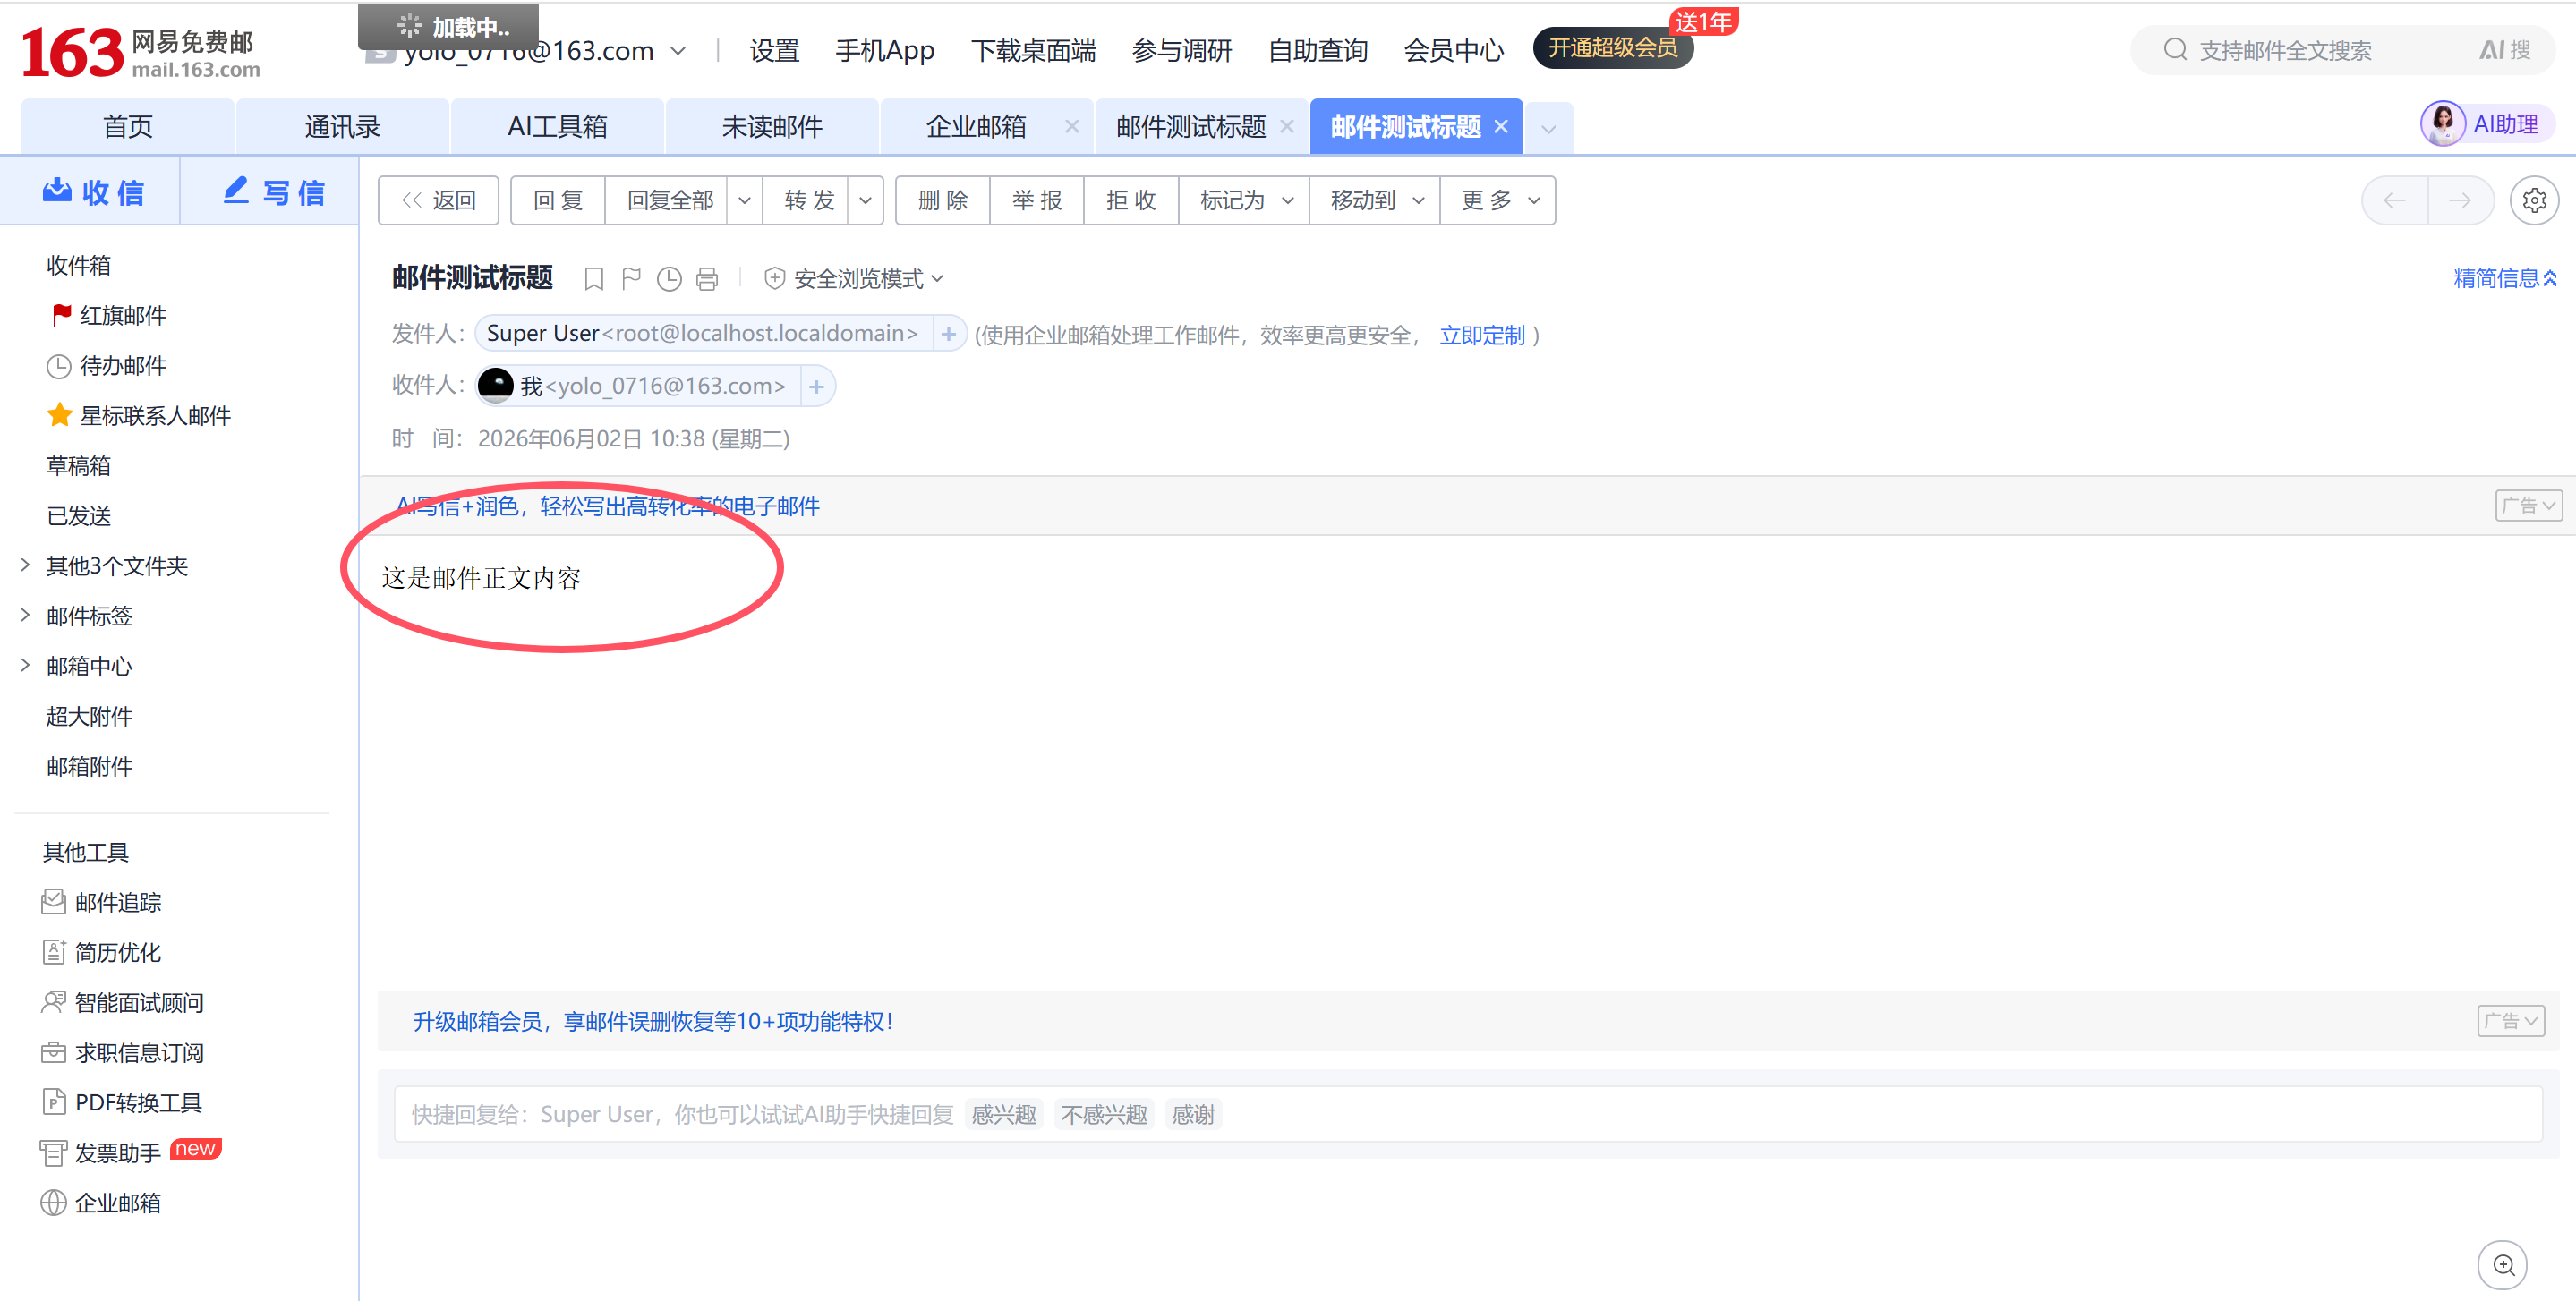Add recipient yolo_0716 to contacts
The height and width of the screenshot is (1301, 2576).
click(816, 386)
